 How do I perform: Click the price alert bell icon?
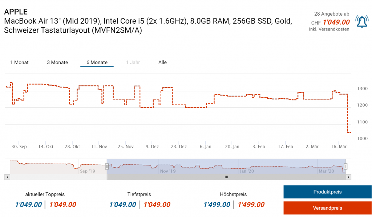(362, 21)
